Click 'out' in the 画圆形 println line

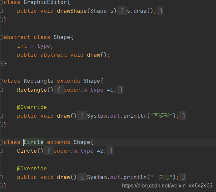coord(115,177)
